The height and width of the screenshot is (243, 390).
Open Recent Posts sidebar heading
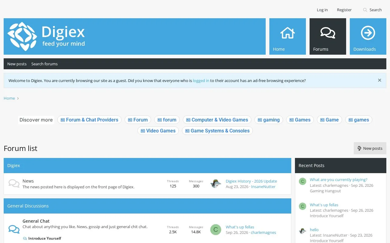311,166
